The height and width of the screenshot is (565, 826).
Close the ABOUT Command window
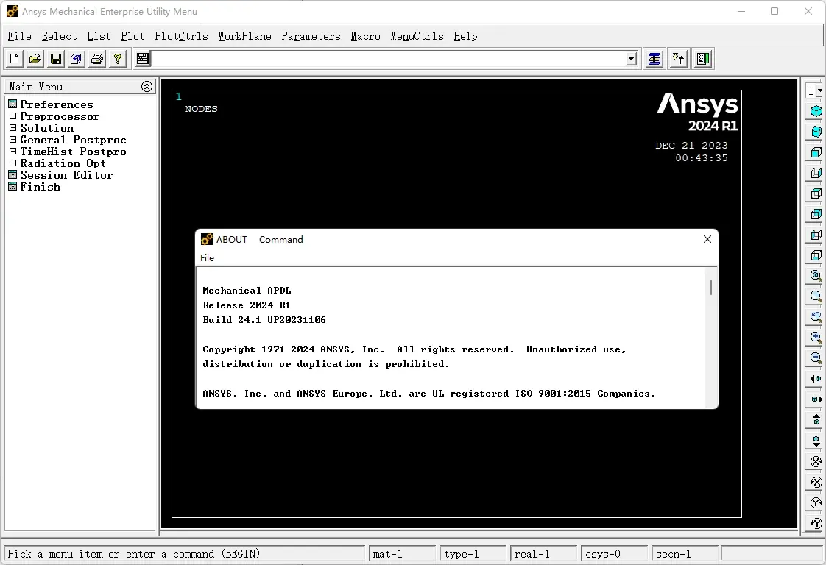(x=707, y=239)
